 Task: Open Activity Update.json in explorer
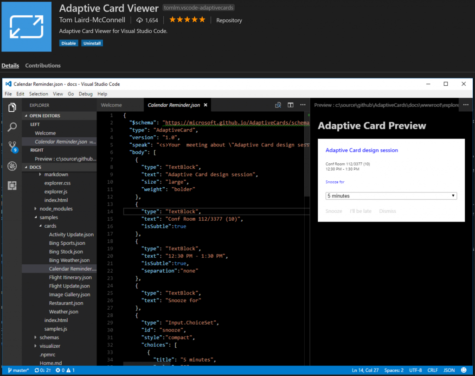click(71, 235)
